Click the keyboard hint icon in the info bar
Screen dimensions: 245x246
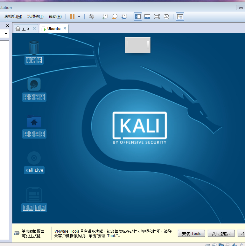(x=17, y=233)
